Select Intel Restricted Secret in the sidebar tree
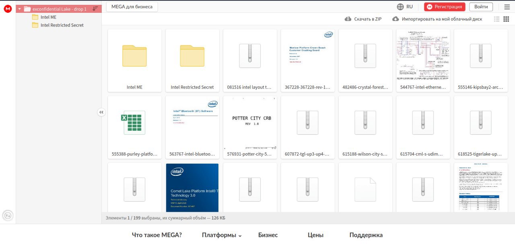 point(59,25)
